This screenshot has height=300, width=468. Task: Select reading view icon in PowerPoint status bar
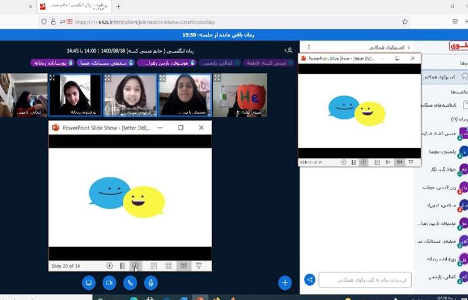click(x=183, y=266)
